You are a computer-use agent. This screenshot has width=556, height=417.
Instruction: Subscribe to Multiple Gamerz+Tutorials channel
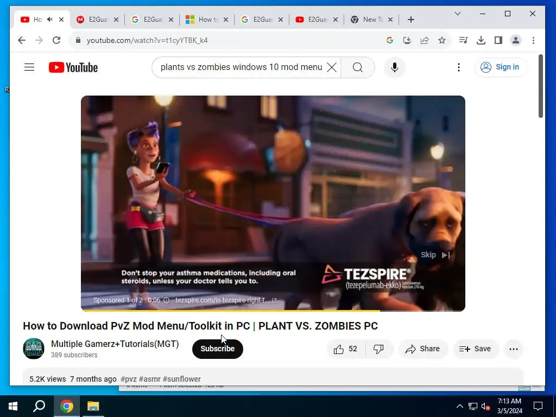click(x=217, y=349)
